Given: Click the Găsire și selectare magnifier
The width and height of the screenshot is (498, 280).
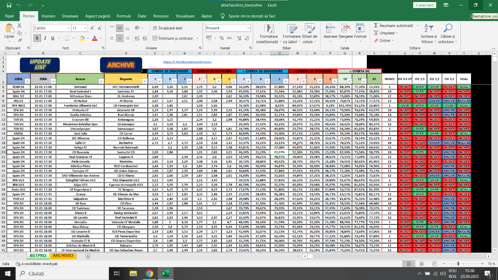Looking at the screenshot, I should 448,29.
